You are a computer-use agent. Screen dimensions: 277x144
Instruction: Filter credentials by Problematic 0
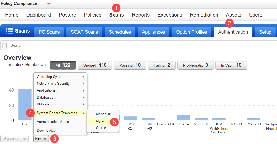point(195,65)
